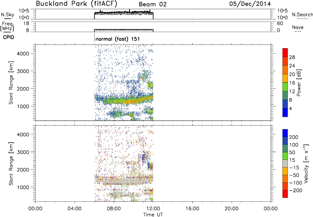This screenshot has height=217, width=313.
Task: Click the 60 label on Nave axis
Action: (x=280, y=24)
